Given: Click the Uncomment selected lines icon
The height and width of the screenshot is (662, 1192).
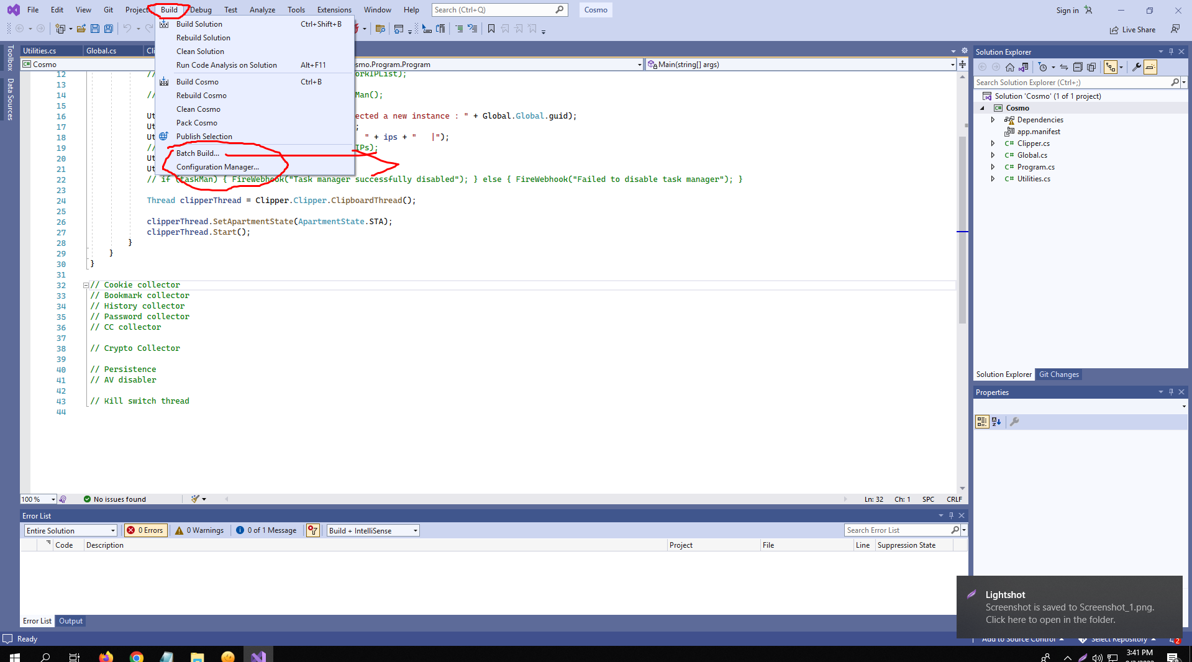Looking at the screenshot, I should tap(473, 29).
